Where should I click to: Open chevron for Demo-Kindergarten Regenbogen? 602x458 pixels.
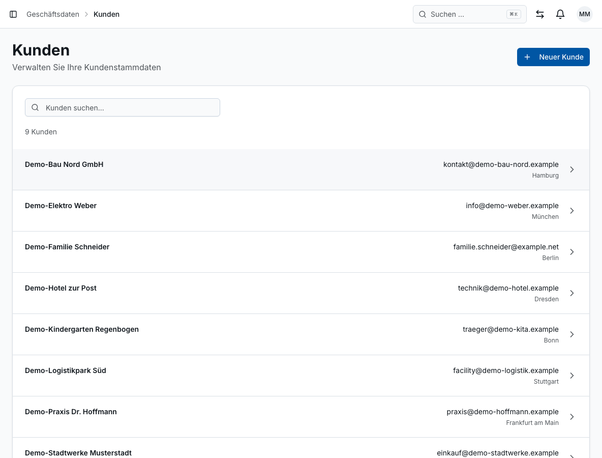click(571, 334)
